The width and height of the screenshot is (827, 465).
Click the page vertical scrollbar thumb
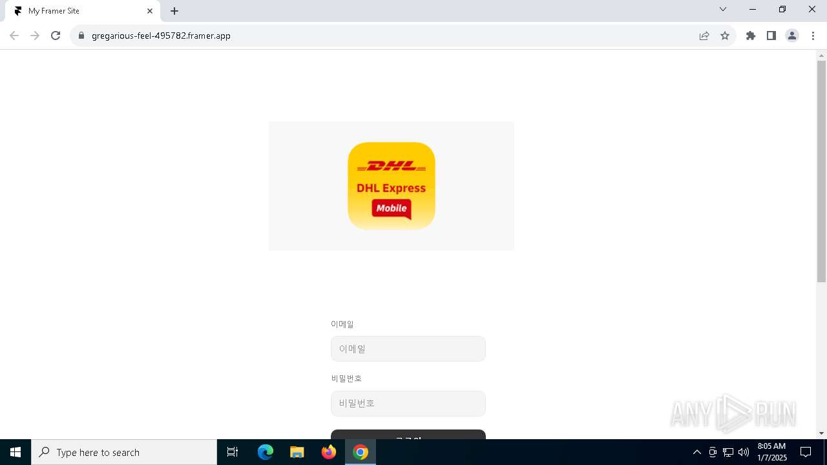click(821, 171)
